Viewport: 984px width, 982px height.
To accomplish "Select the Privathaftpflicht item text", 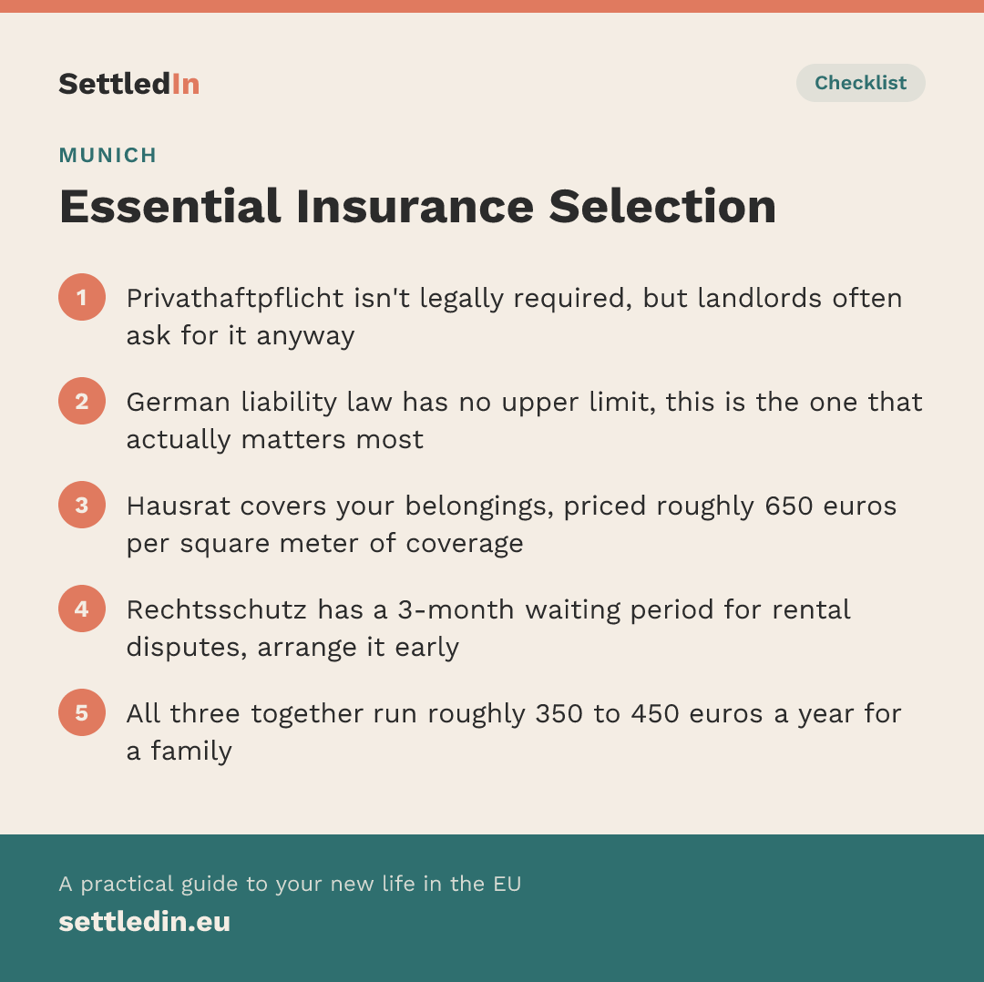I will pyautogui.click(x=514, y=316).
